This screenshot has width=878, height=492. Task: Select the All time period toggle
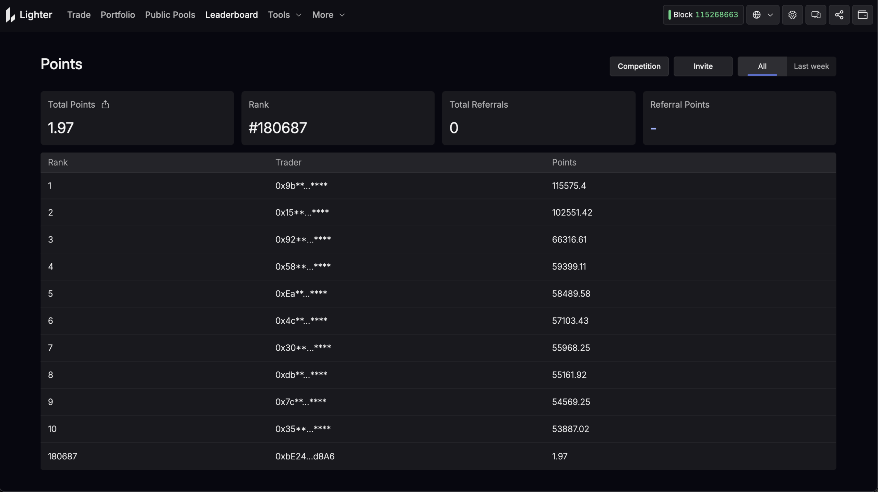762,66
